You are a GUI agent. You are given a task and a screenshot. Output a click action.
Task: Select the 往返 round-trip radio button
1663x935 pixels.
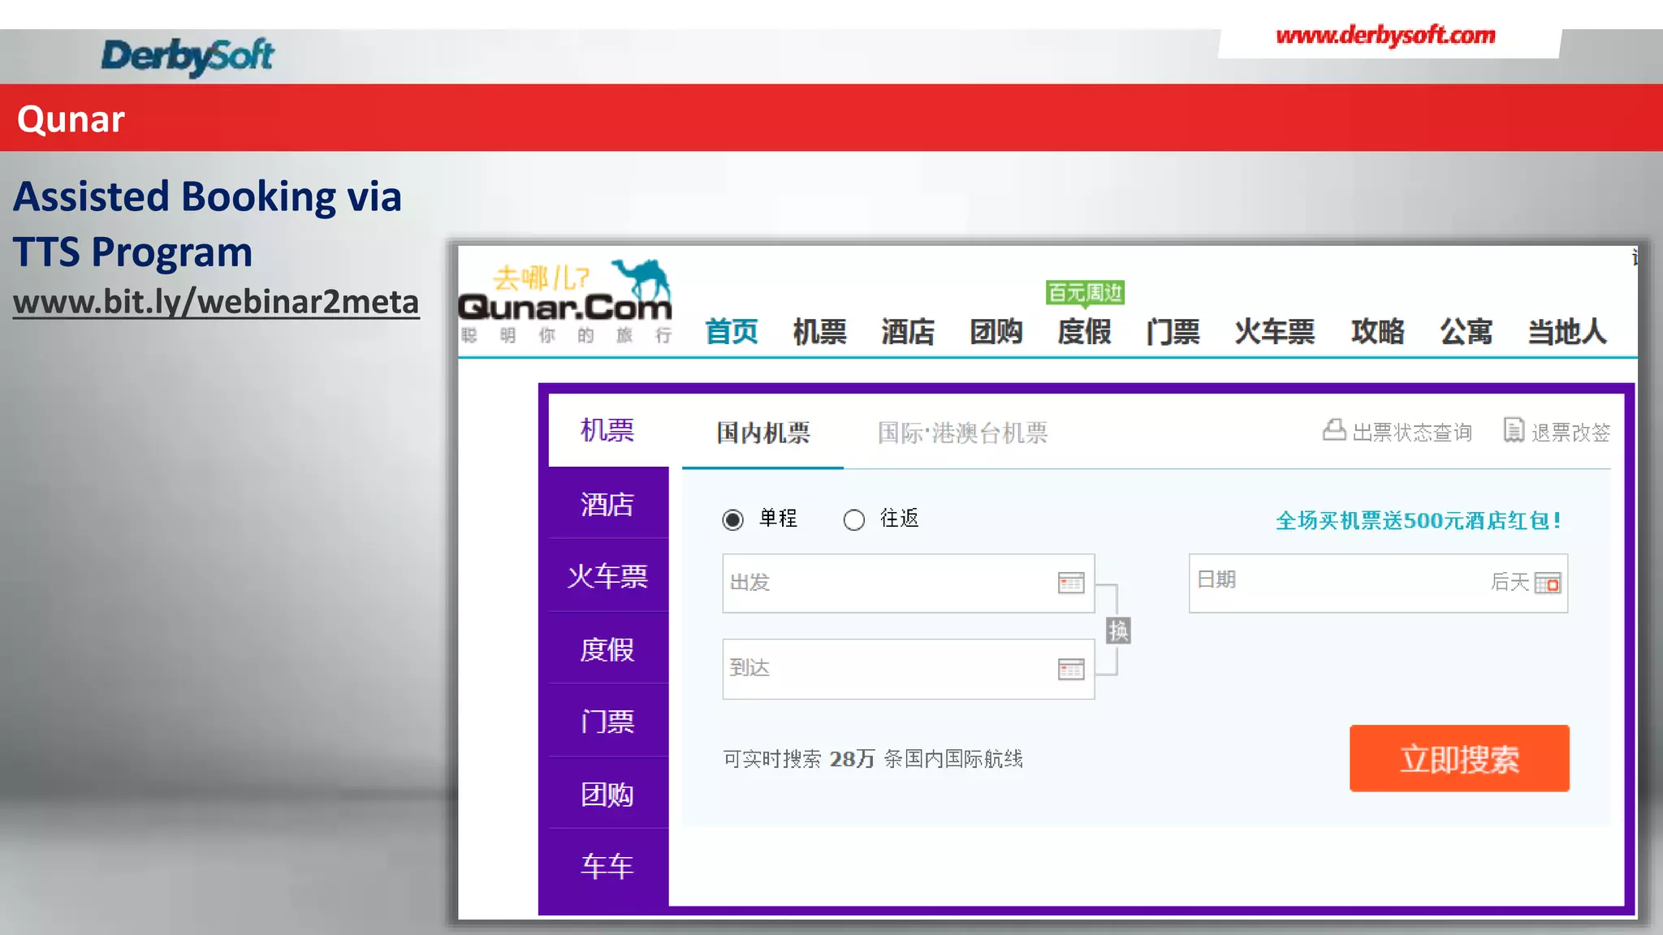point(853,519)
